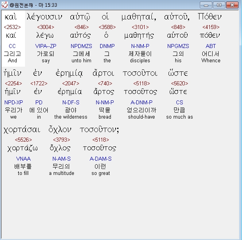242x240 pixels.
Task: Close the 원전분해 window
Action: coord(232,5)
